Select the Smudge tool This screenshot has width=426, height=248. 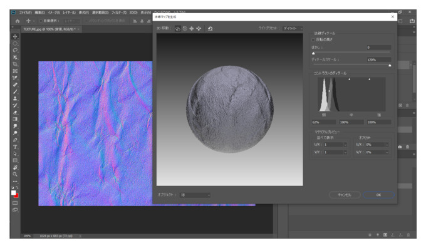click(x=15, y=126)
